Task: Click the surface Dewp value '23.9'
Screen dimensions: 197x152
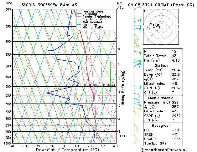Action: click(x=176, y=75)
